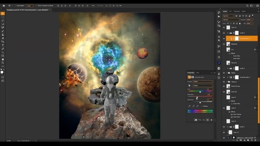Viewport: 260px width, 146px height.
Task: Select the Zoom tool
Action: click(3, 63)
